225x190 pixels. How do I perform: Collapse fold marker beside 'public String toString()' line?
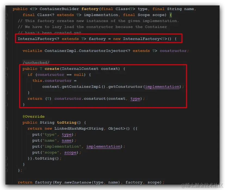(x=7, y=123)
